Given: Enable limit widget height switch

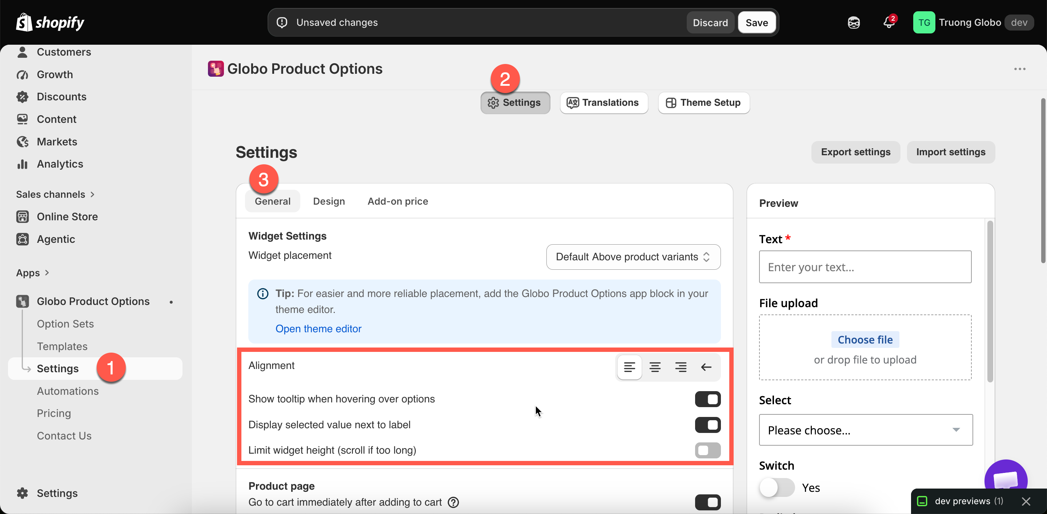Looking at the screenshot, I should pos(707,451).
